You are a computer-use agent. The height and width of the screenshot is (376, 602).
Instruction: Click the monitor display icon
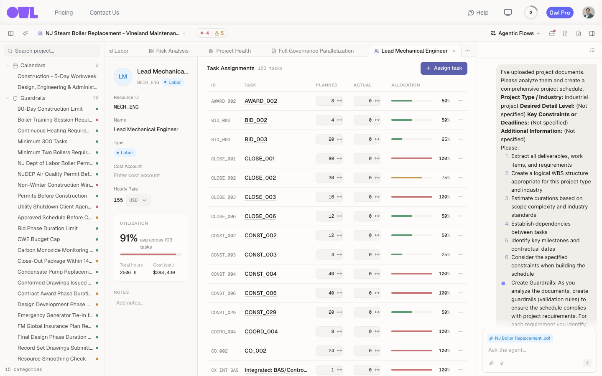click(508, 13)
